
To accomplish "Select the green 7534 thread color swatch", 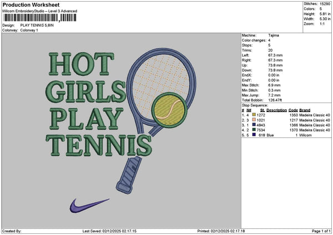I will pos(254,130).
